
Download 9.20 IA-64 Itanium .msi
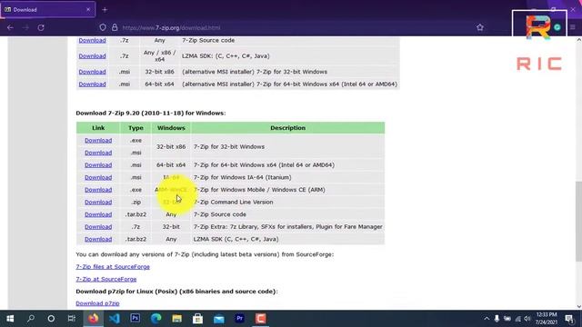tap(98, 177)
